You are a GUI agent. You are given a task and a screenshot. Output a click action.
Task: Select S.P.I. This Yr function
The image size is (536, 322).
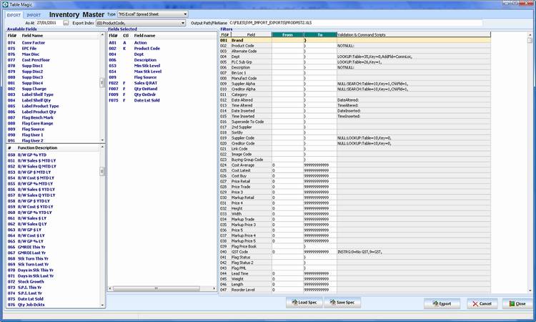[x=29, y=288]
